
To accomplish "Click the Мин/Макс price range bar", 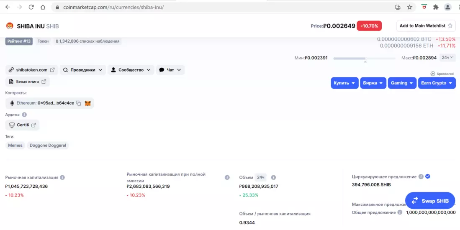I will coord(364,58).
